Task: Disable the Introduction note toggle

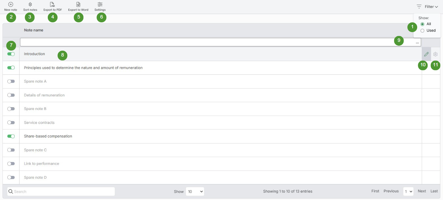Action: [x=11, y=54]
